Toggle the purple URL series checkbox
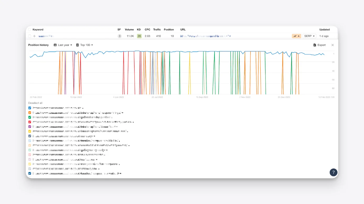Viewport: 364px width, 204px height. tap(30, 127)
